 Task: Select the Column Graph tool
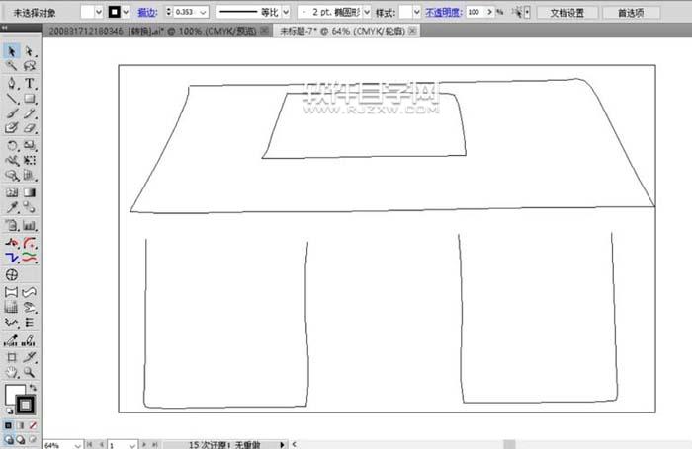point(29,226)
